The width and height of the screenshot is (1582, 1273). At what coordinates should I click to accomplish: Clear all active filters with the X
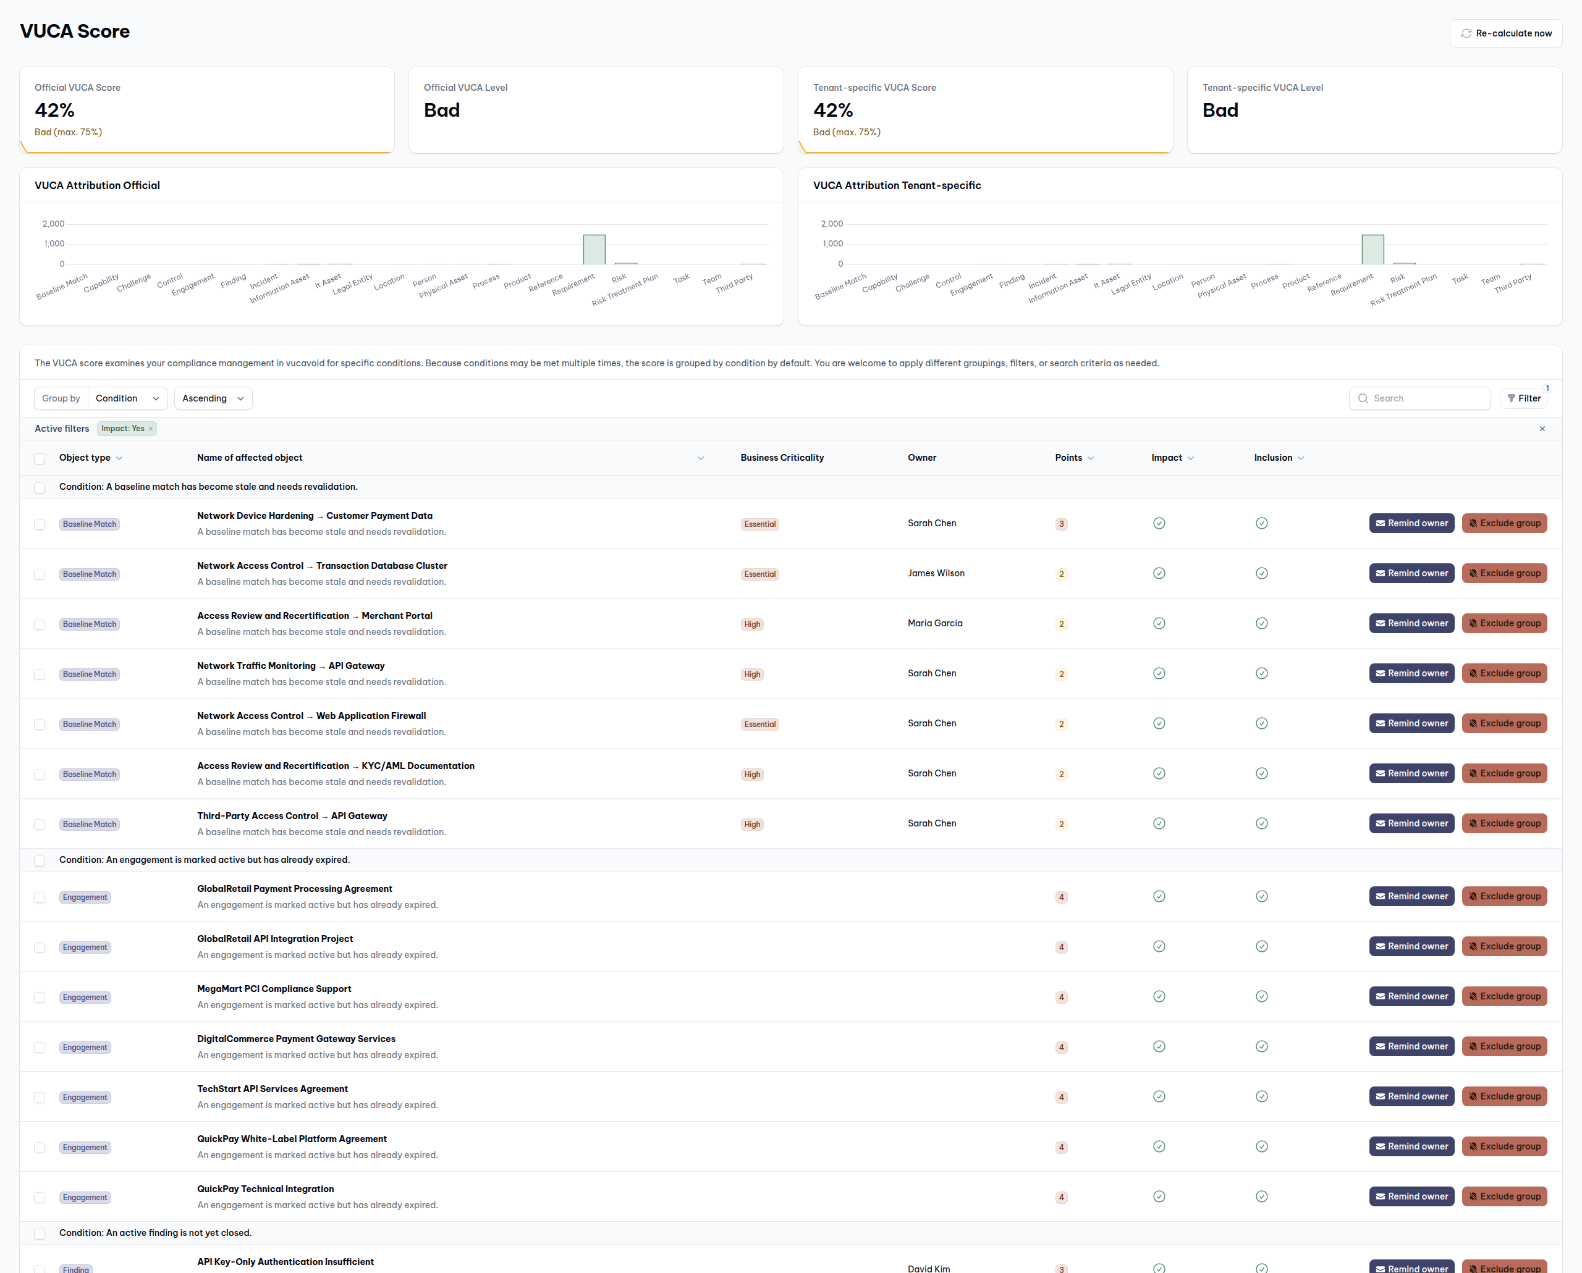pos(1542,428)
